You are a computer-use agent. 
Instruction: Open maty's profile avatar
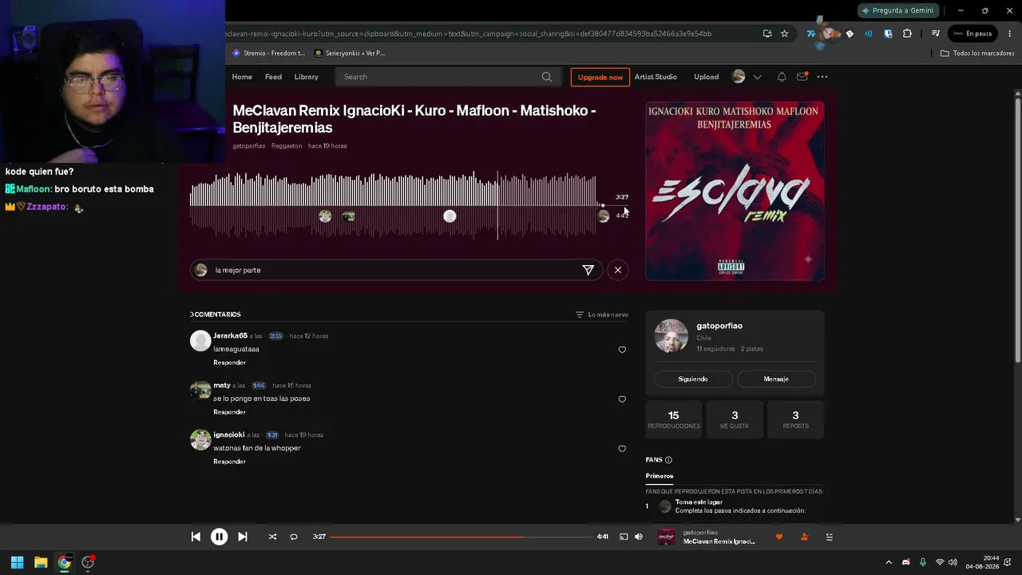coord(200,391)
